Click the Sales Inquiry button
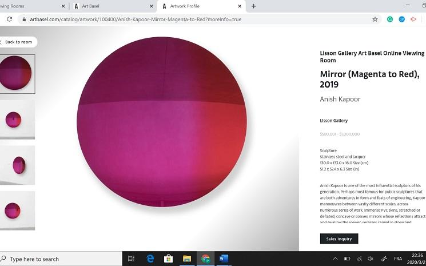 pos(339,239)
